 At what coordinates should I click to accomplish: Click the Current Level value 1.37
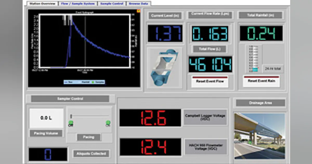click(165, 34)
